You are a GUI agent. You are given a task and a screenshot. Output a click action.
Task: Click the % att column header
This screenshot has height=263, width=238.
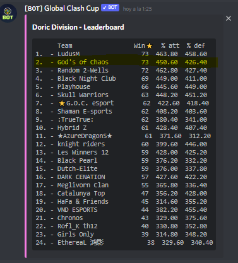(x=170, y=45)
